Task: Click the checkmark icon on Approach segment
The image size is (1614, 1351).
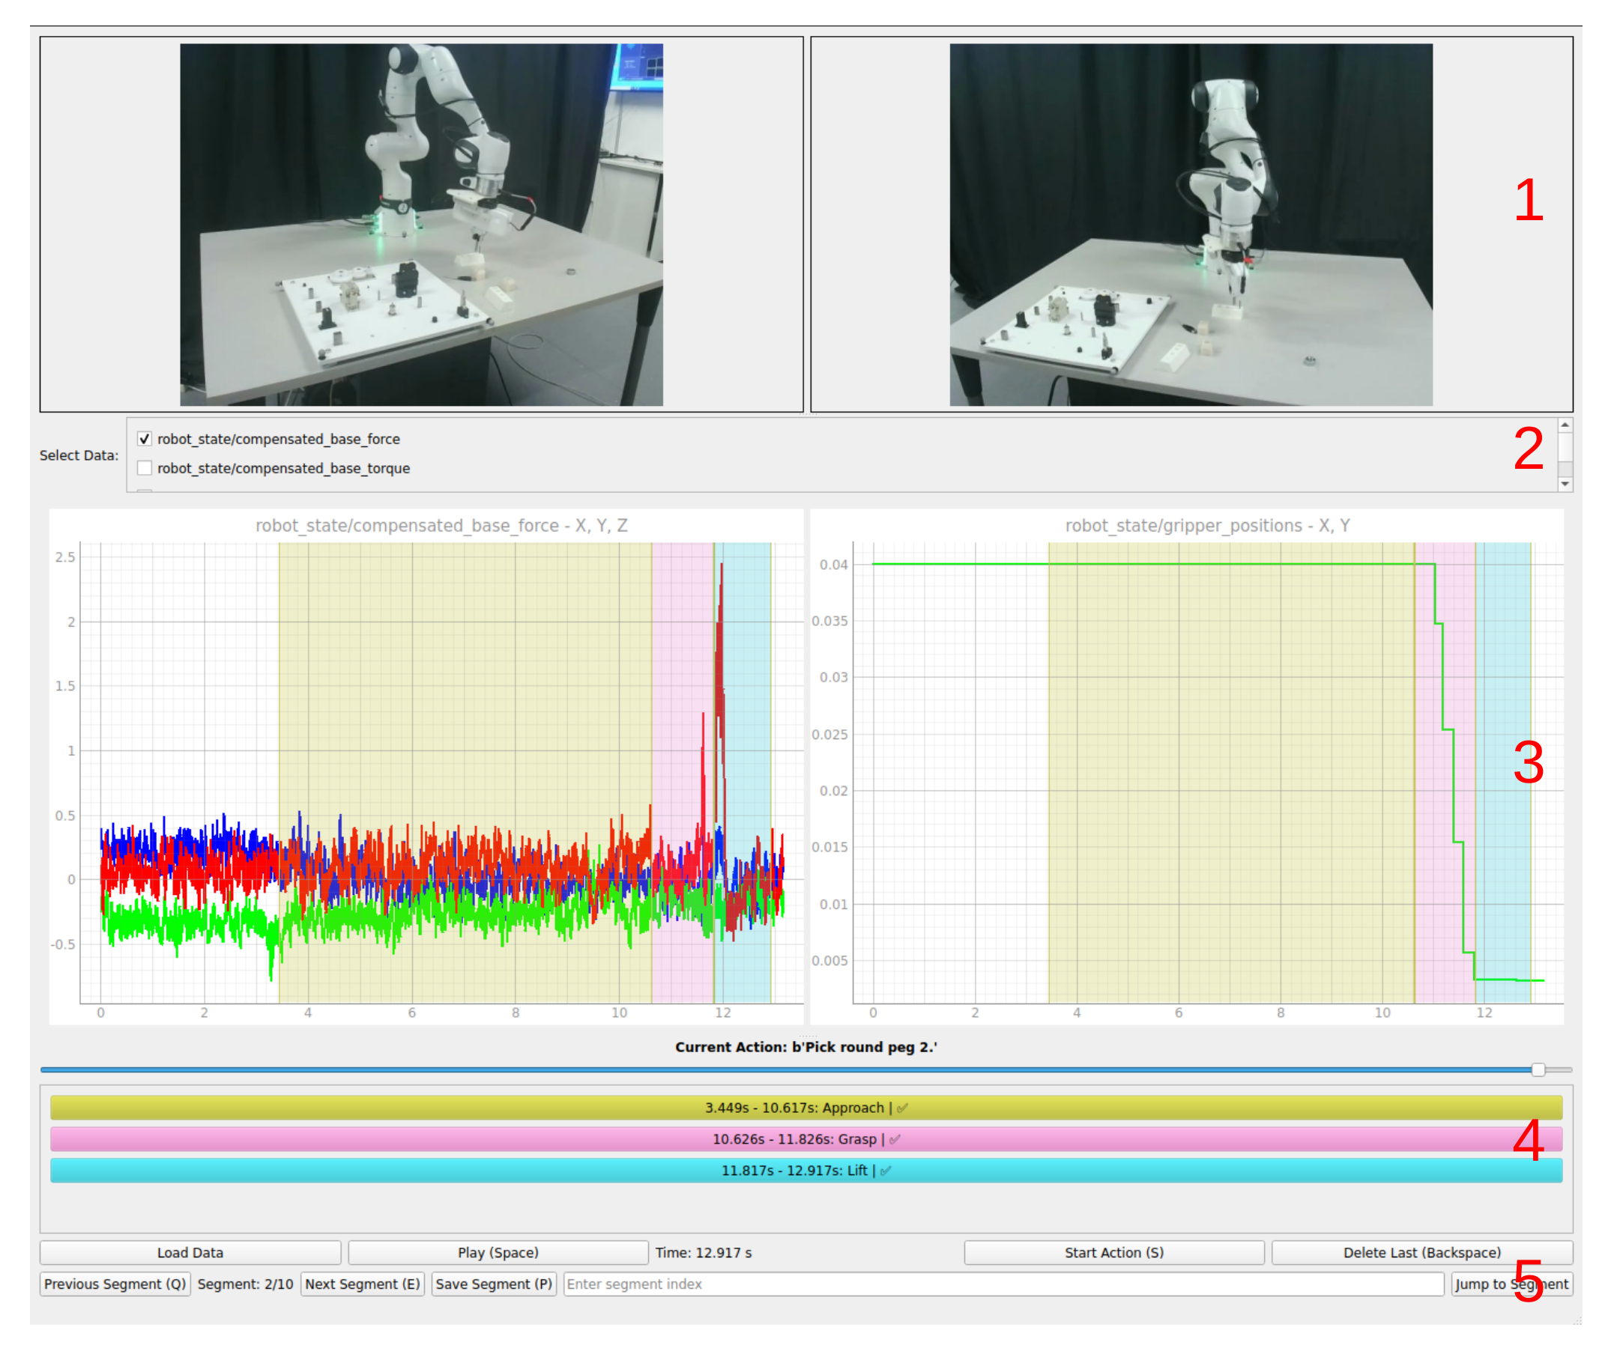Action: coord(902,1108)
